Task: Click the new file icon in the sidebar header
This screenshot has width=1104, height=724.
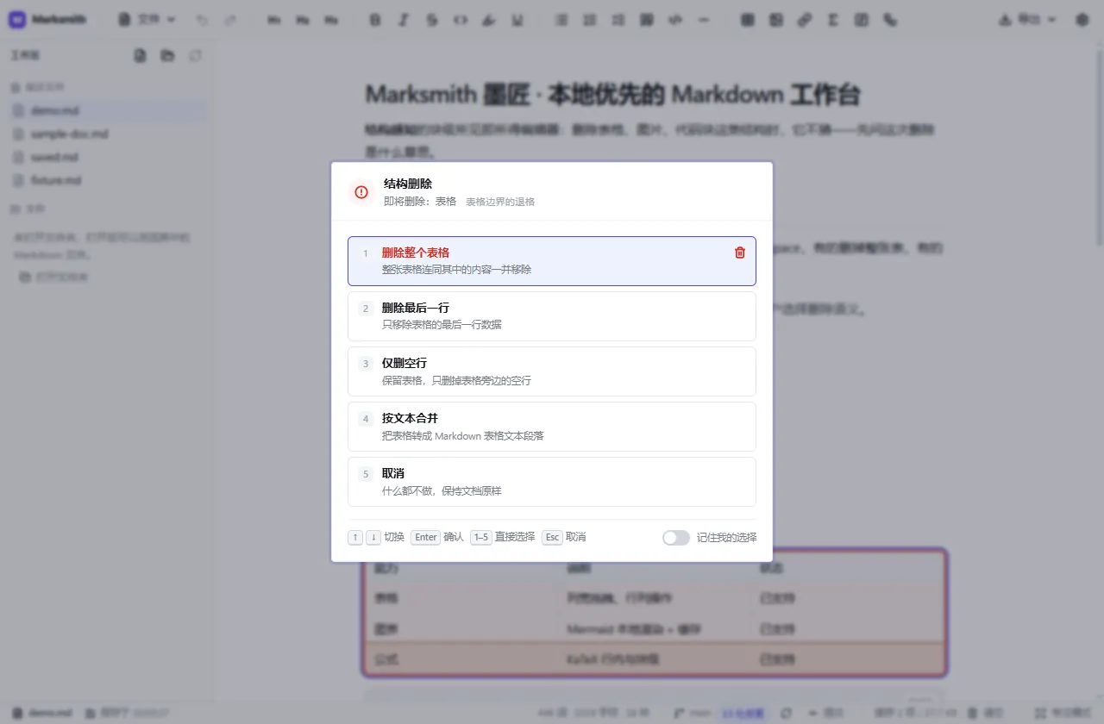Action: click(140, 55)
